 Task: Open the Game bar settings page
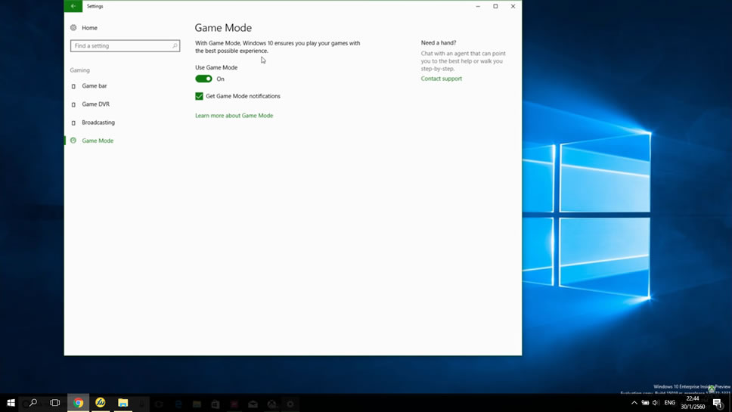[x=95, y=86]
